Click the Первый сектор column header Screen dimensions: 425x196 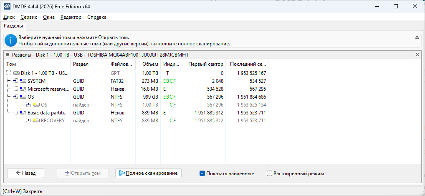[x=205, y=65]
